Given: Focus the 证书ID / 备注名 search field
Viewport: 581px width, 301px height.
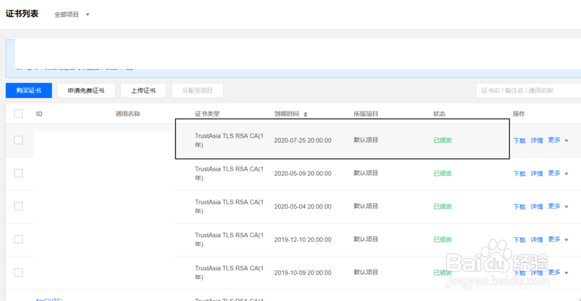Looking at the screenshot, I should coord(528,90).
